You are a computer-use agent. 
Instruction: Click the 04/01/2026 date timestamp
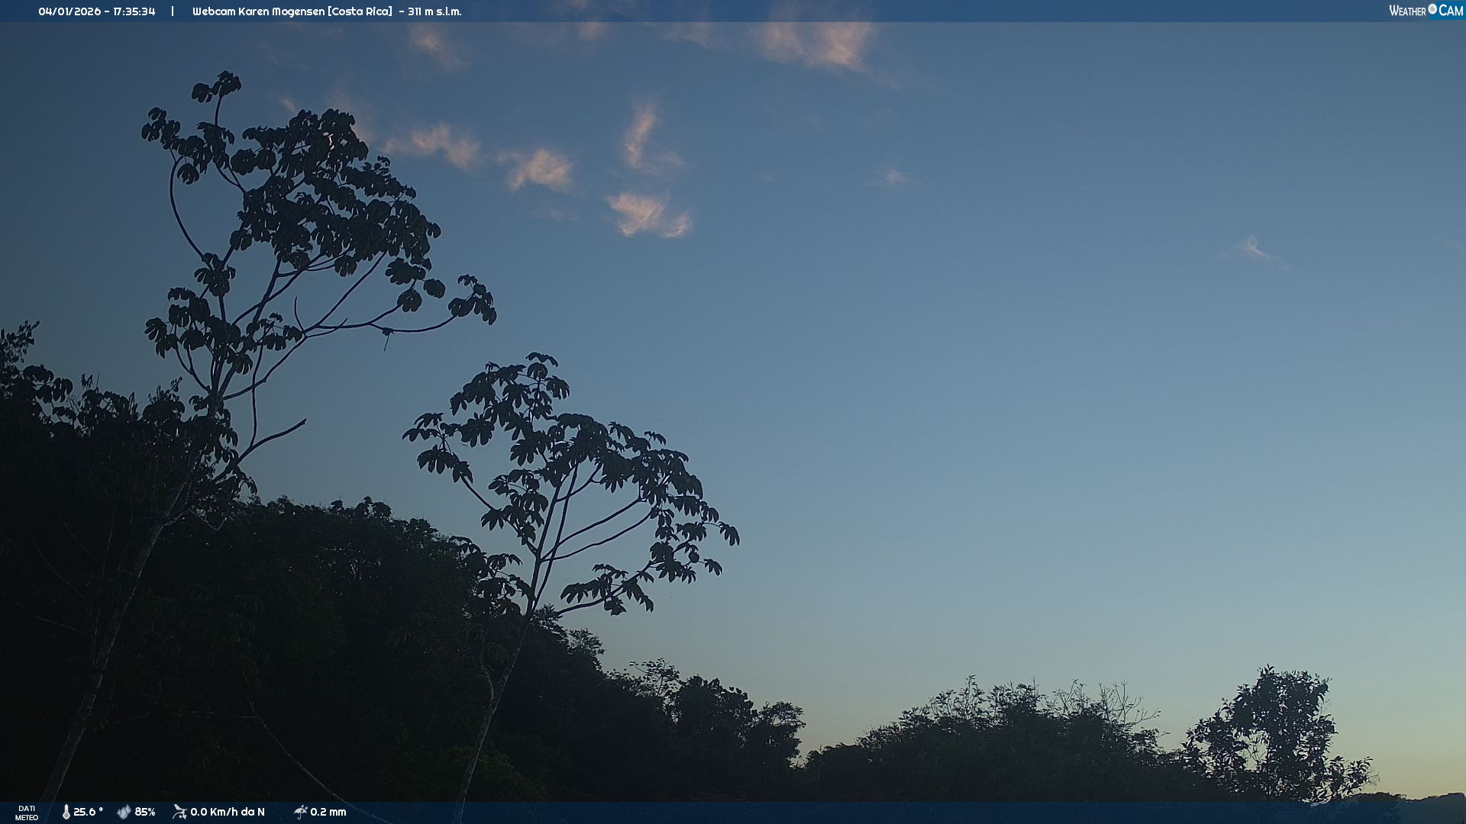[70, 11]
